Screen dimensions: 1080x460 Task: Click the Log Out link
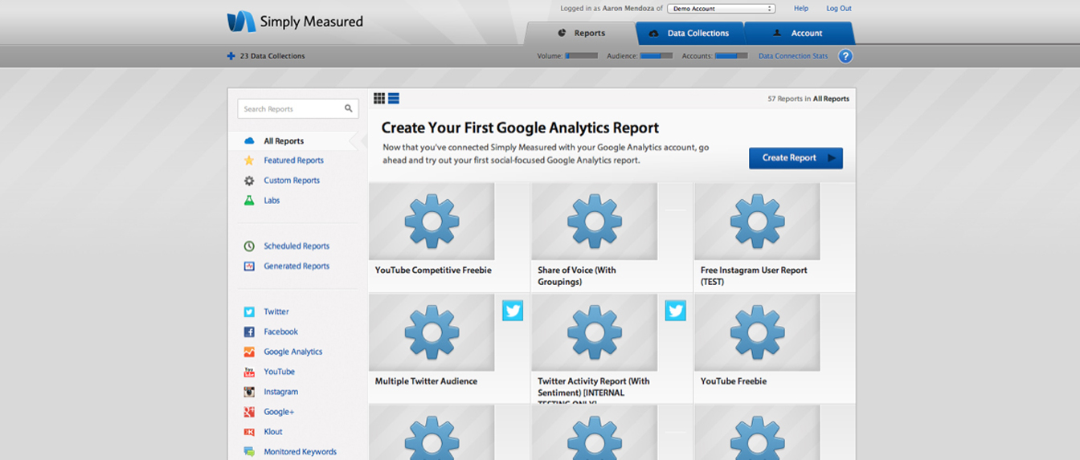[x=839, y=9]
